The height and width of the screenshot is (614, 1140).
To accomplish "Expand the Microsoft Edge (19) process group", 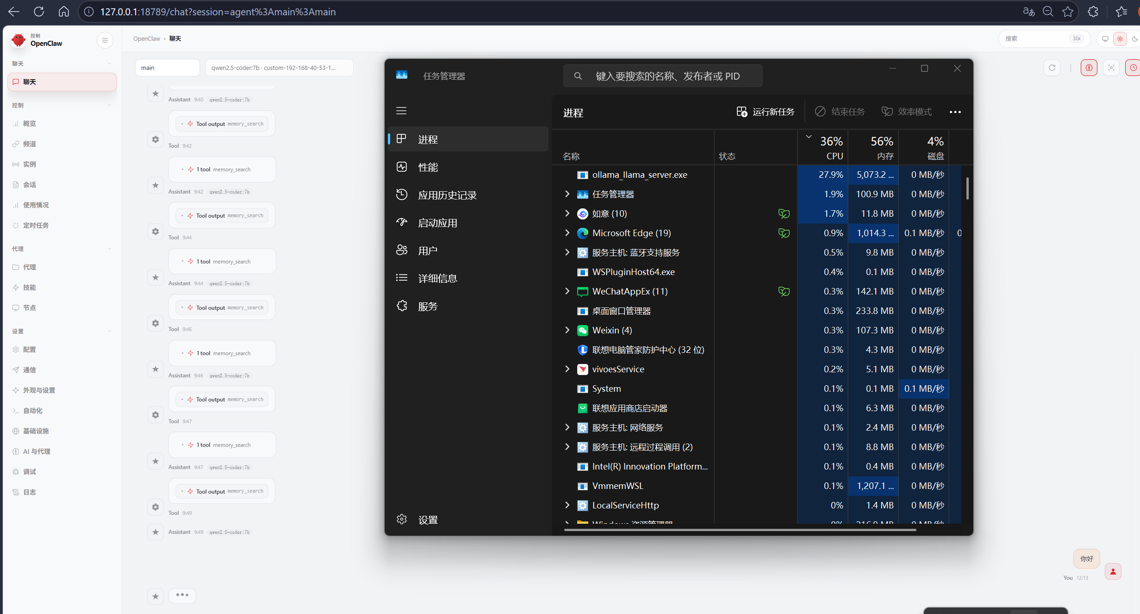I will coord(567,233).
